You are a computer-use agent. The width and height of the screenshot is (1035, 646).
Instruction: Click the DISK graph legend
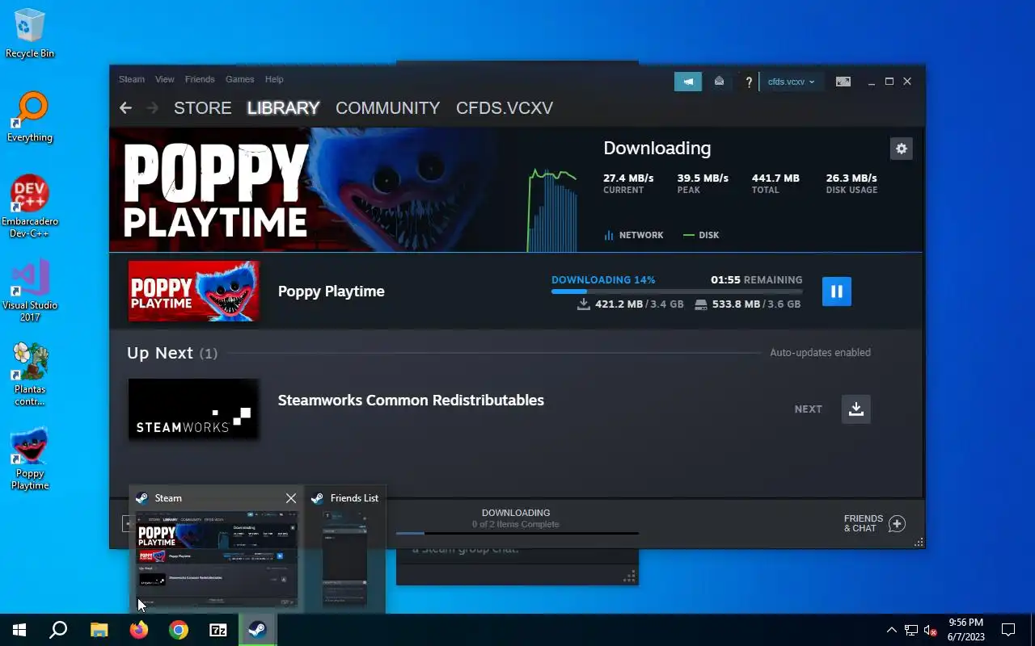[701, 235]
